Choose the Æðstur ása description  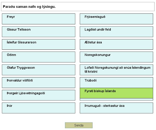click(x=116, y=44)
